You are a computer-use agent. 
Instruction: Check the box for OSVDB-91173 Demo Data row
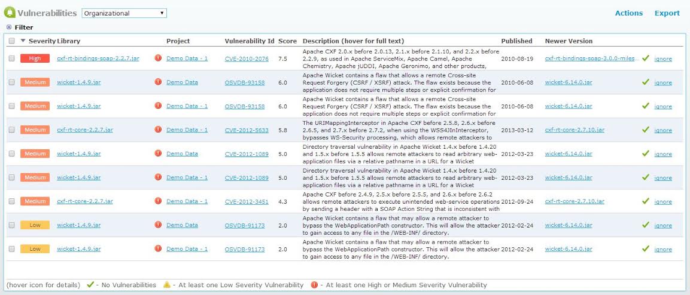(11, 225)
